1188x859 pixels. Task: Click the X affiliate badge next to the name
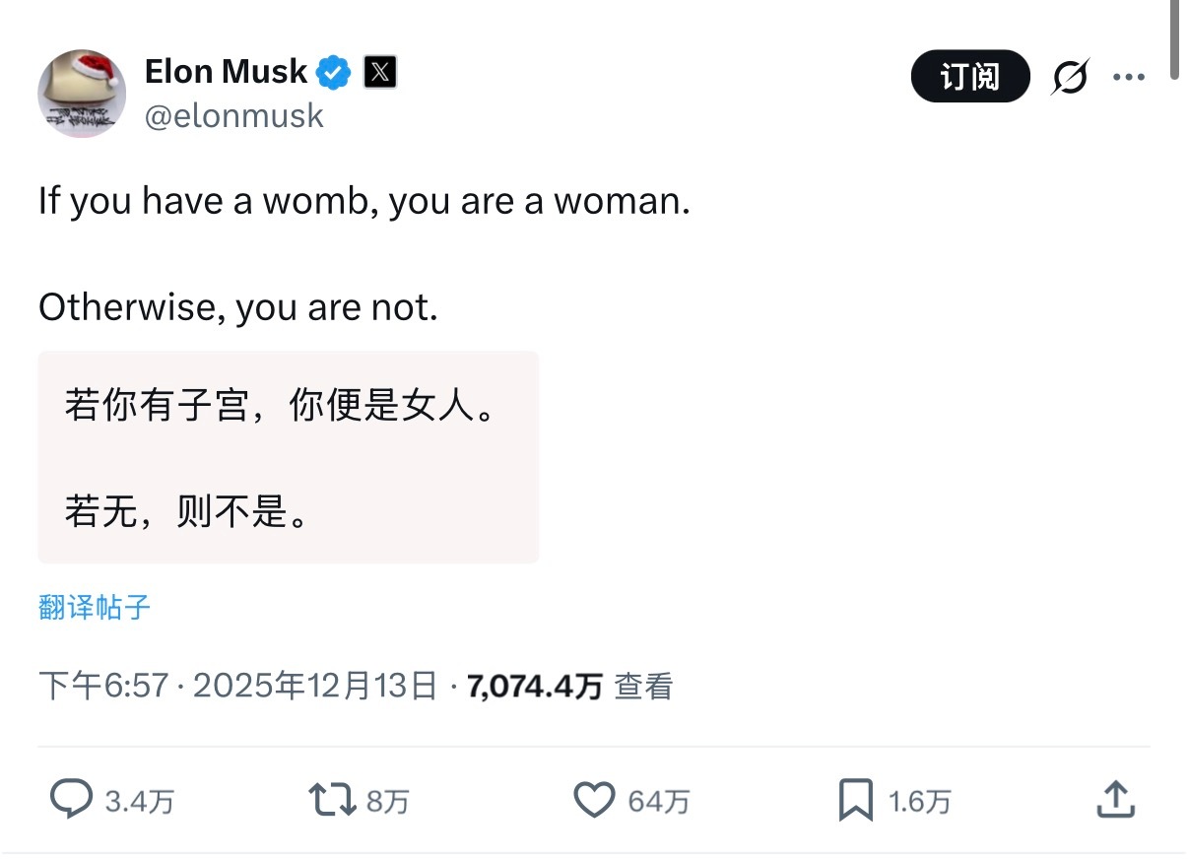[x=381, y=71]
